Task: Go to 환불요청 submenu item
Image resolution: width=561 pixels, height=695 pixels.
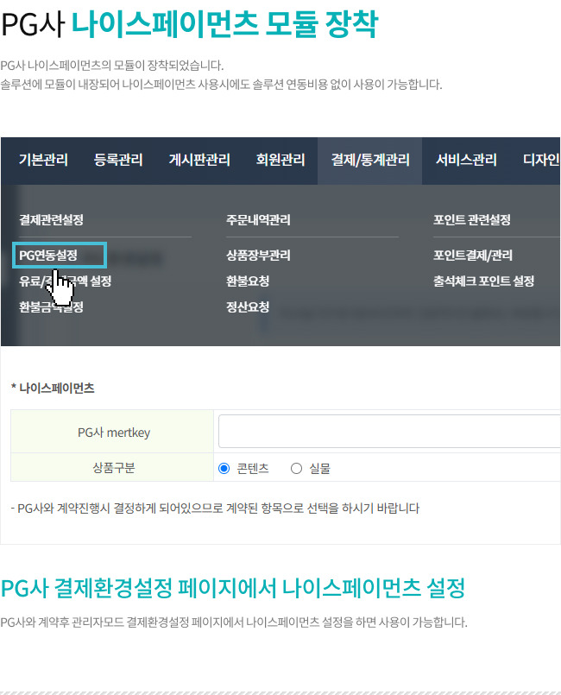Action: tap(248, 281)
